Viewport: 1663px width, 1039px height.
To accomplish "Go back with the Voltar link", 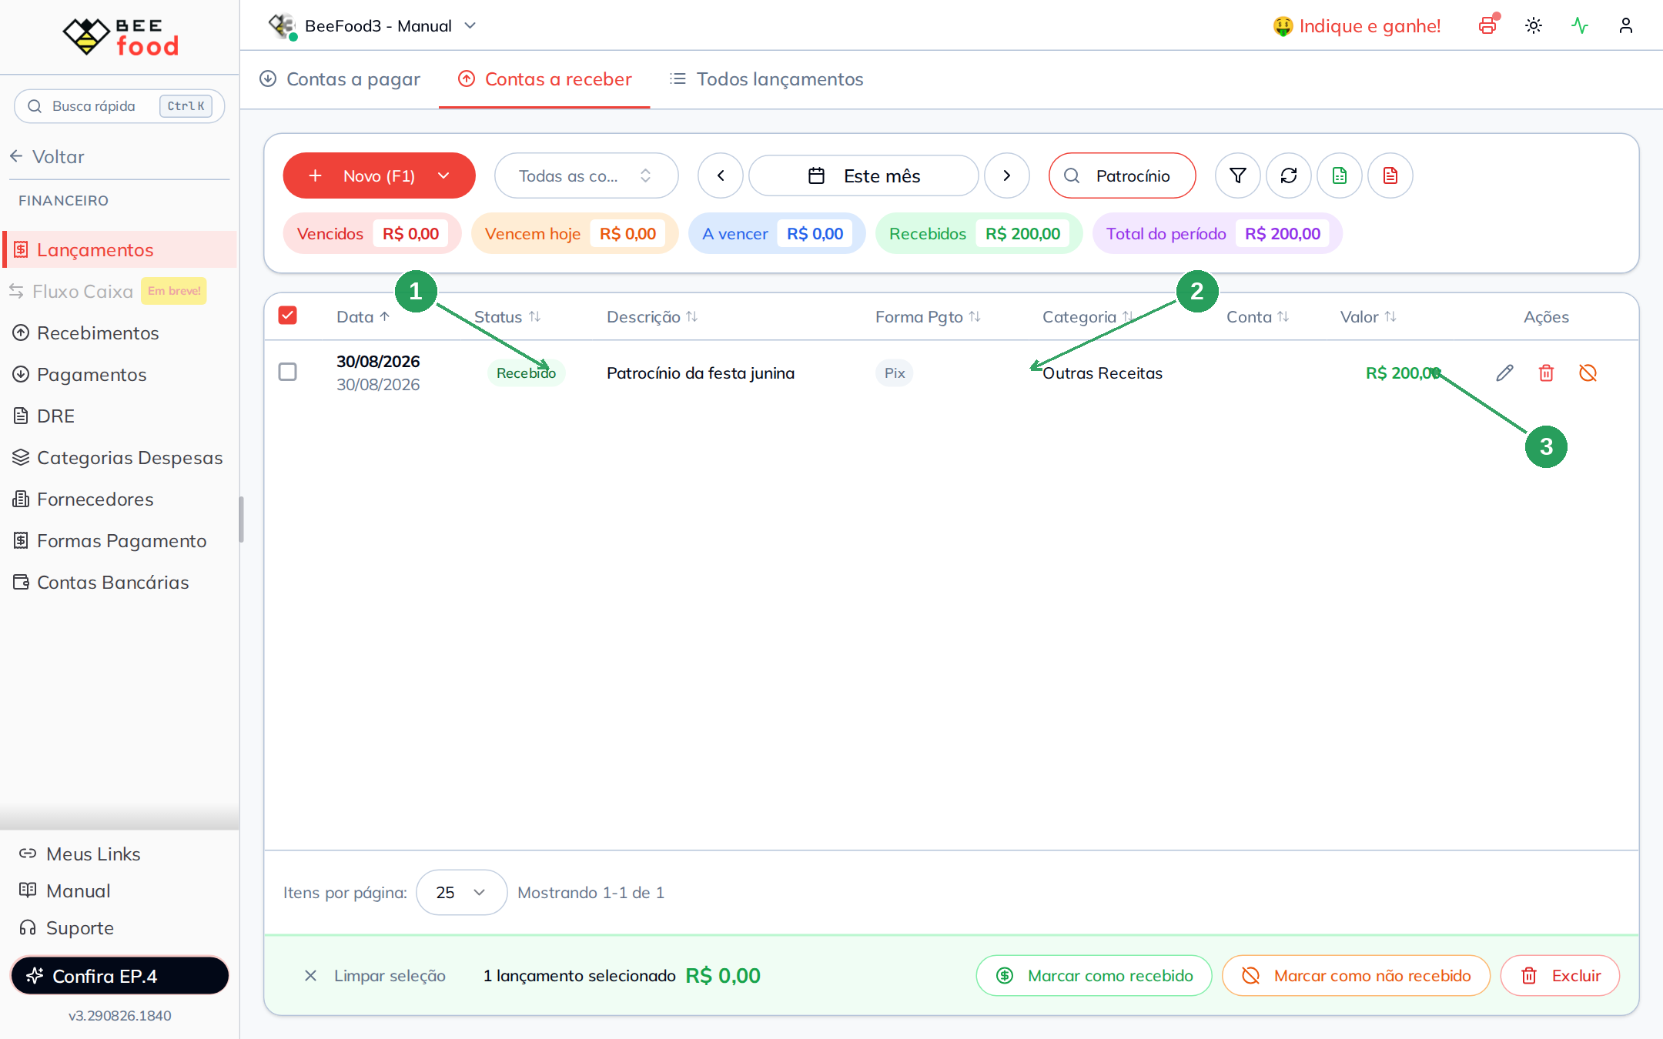I will (x=48, y=157).
